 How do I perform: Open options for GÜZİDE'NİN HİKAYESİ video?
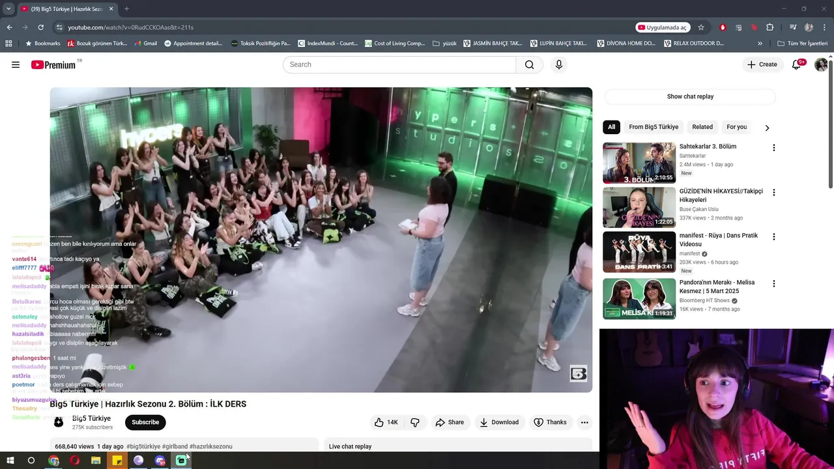coord(773,193)
